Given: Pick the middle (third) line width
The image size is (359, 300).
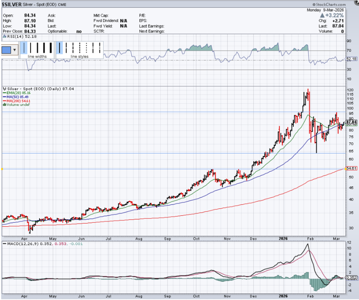Looking at the screenshot, I should point(38,48).
